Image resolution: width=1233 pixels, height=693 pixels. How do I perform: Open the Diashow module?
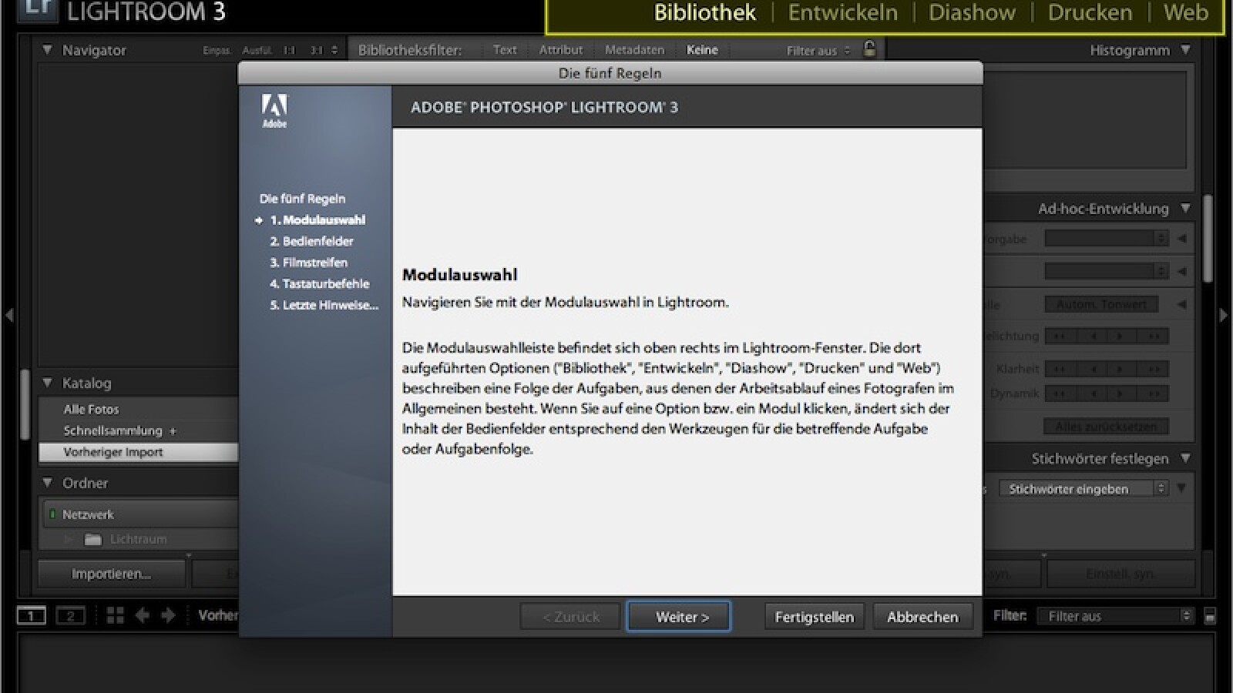pos(972,13)
